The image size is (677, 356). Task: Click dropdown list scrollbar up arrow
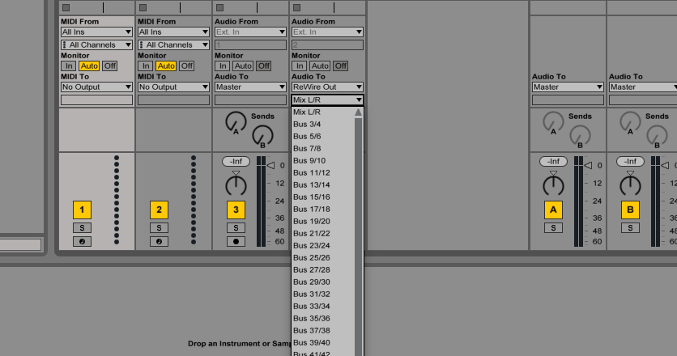(358, 112)
